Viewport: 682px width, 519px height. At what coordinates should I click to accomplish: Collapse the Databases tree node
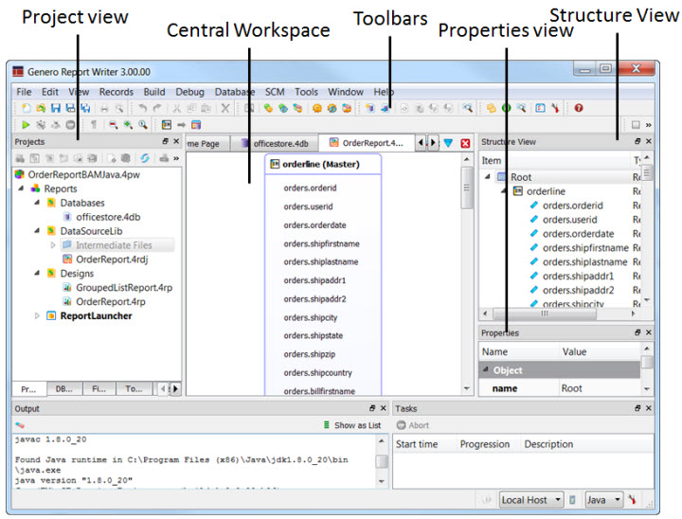click(37, 203)
